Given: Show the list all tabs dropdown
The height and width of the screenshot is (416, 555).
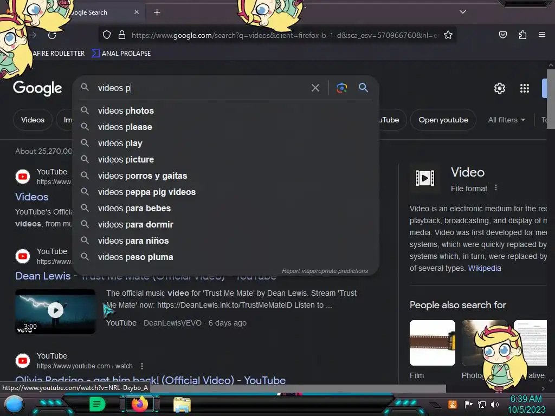Looking at the screenshot, I should 463,12.
